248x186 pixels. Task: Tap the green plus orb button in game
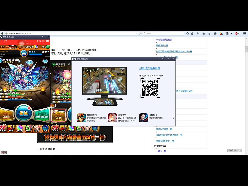48,47
